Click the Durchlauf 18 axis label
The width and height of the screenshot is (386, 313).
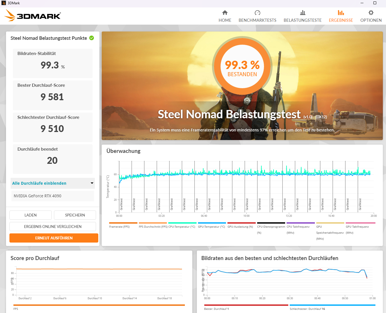[165, 298]
